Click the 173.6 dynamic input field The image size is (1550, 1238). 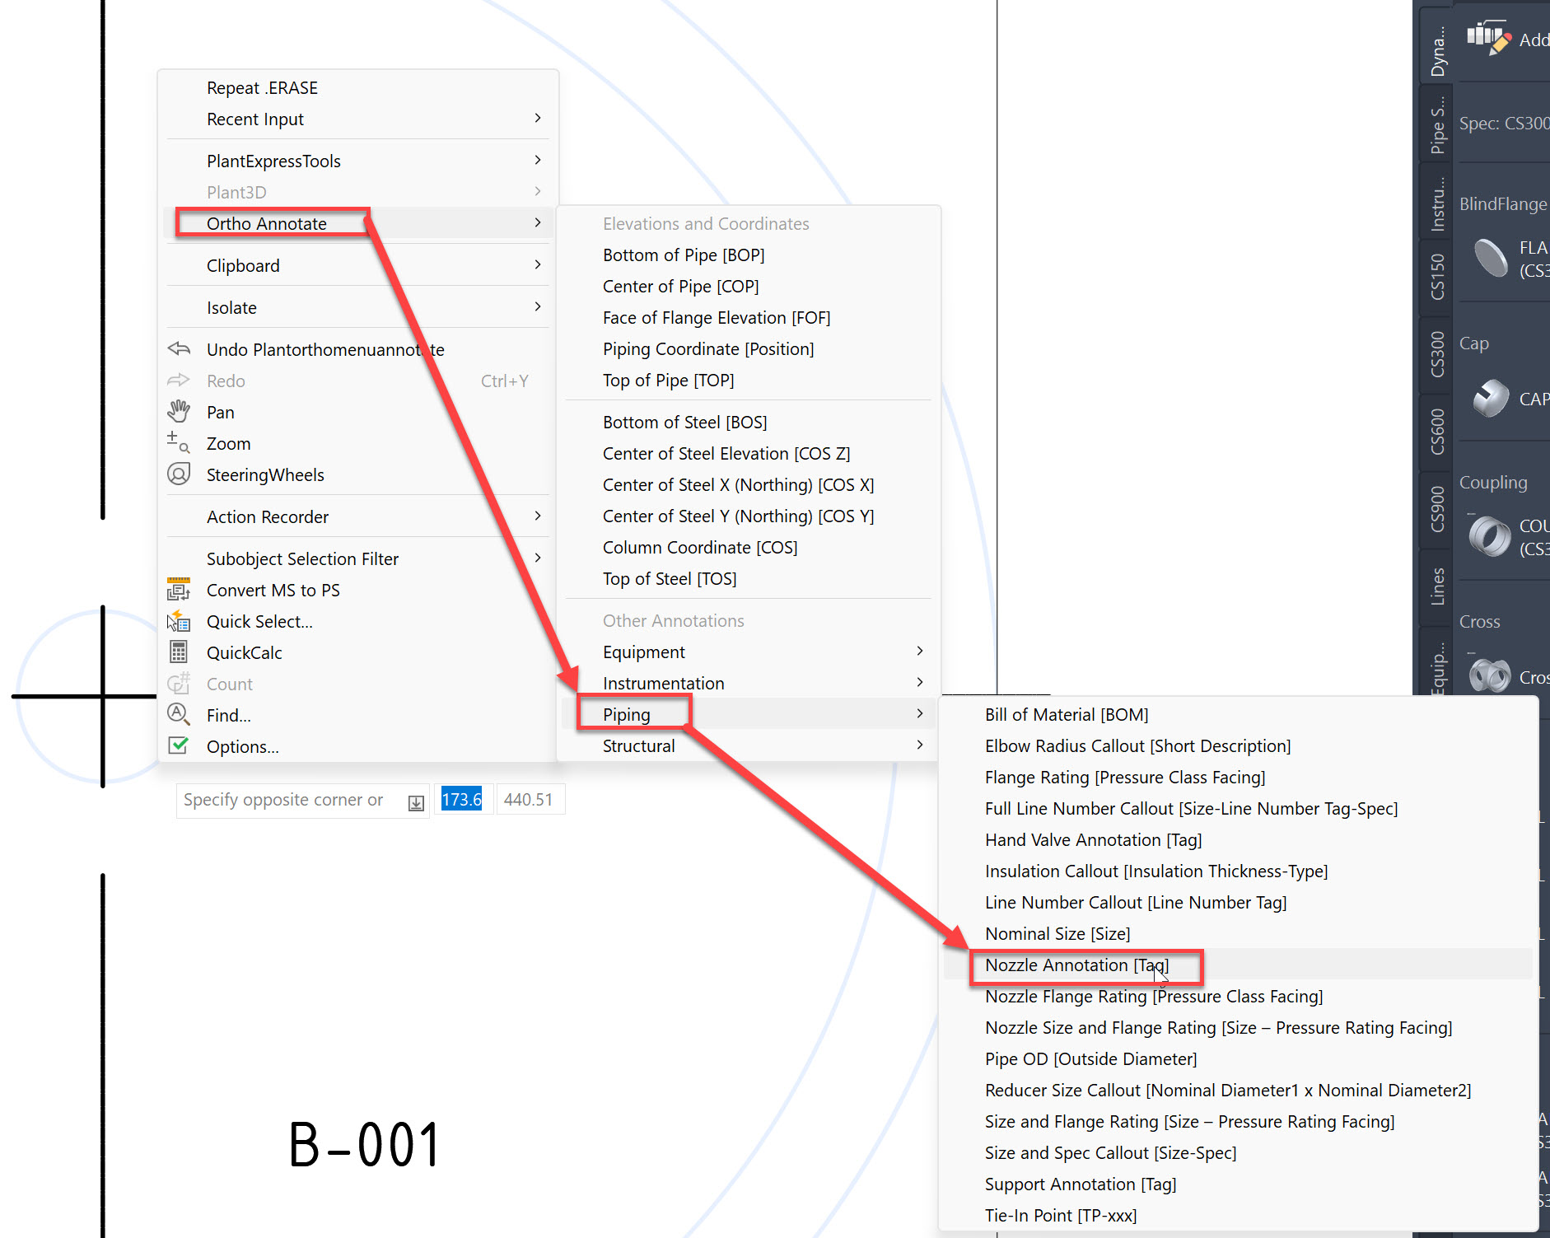pos(463,799)
